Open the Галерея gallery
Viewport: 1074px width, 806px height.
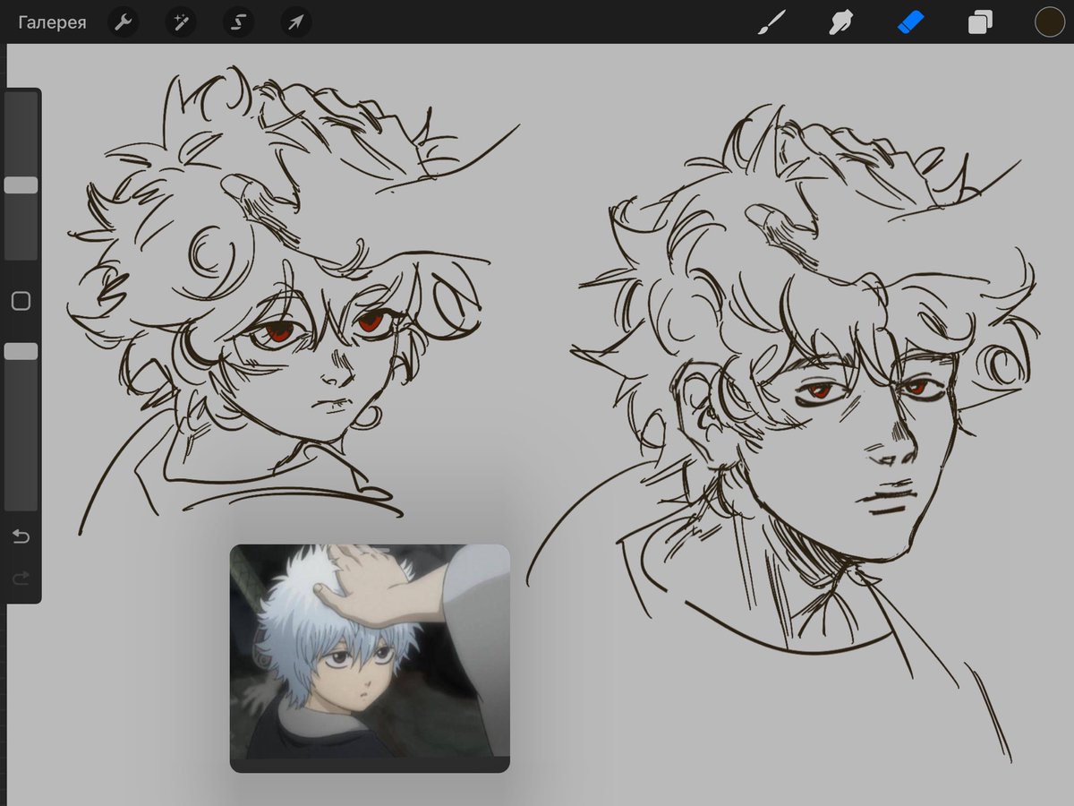(53, 22)
